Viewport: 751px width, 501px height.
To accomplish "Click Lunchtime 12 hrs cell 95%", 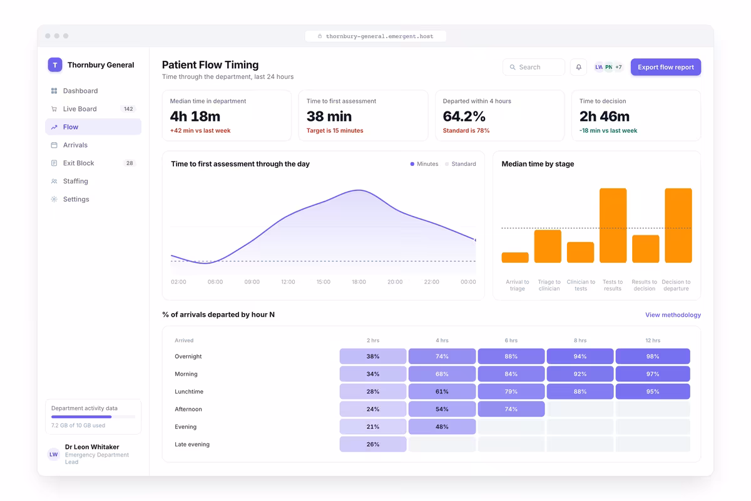I will coord(653,391).
